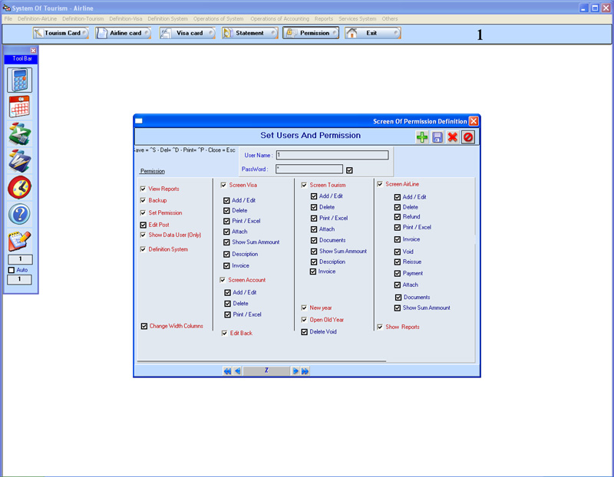Toggle the View Reports checkbox
The image size is (614, 477).
144,189
